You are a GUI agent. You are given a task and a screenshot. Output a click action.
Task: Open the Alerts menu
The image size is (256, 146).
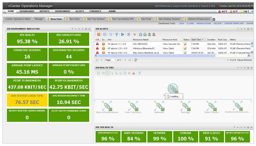[x=80, y=11]
